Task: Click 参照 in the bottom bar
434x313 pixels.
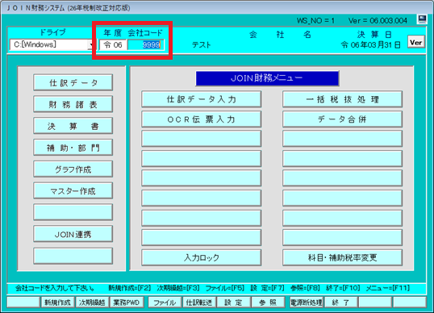Action: point(268,303)
